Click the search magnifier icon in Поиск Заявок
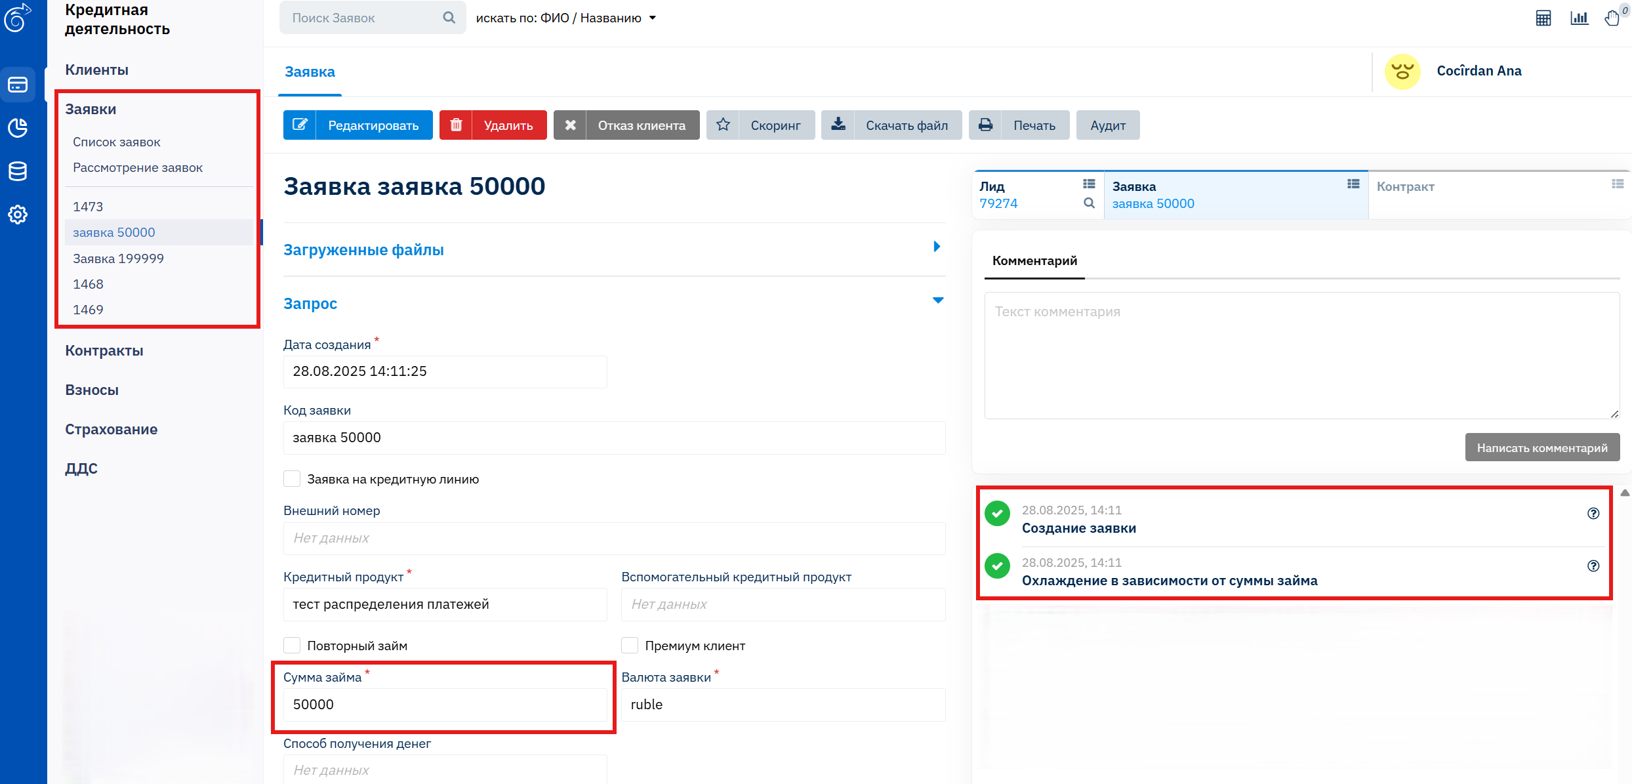The height and width of the screenshot is (784, 1632). pos(449,18)
